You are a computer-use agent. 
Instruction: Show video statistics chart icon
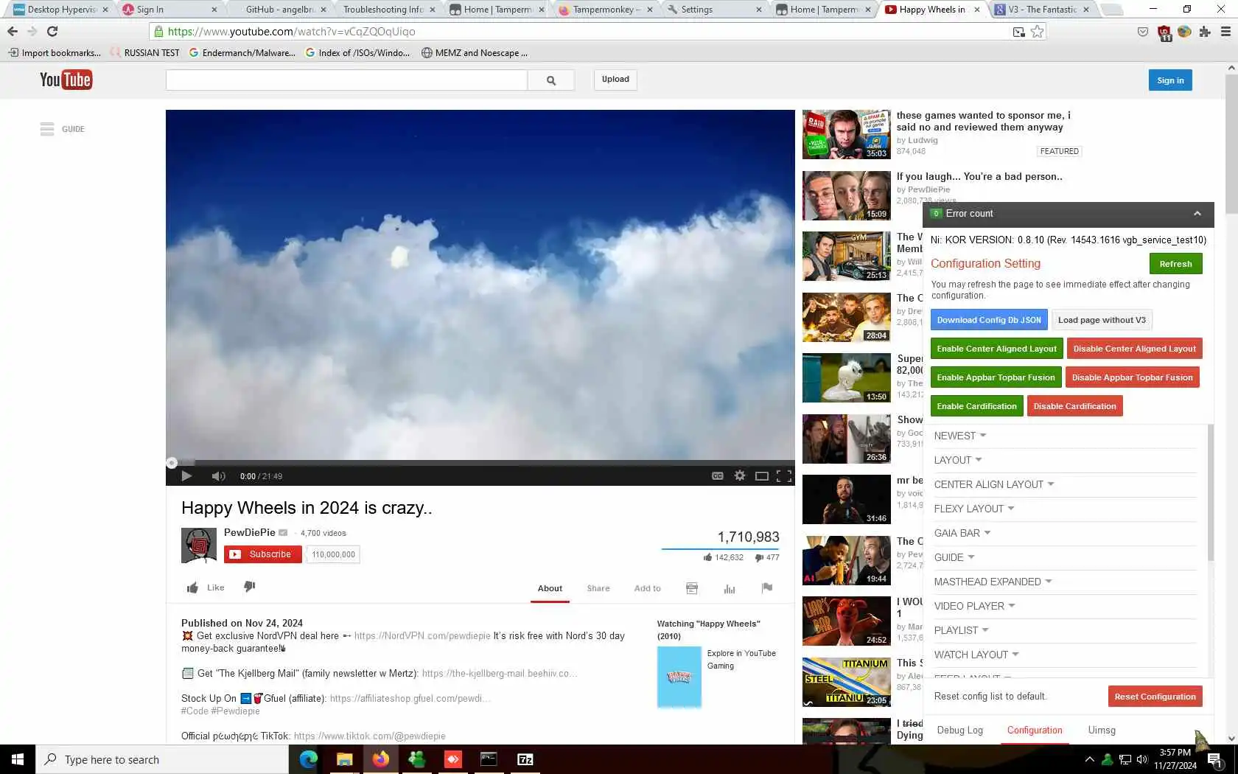pyautogui.click(x=730, y=588)
